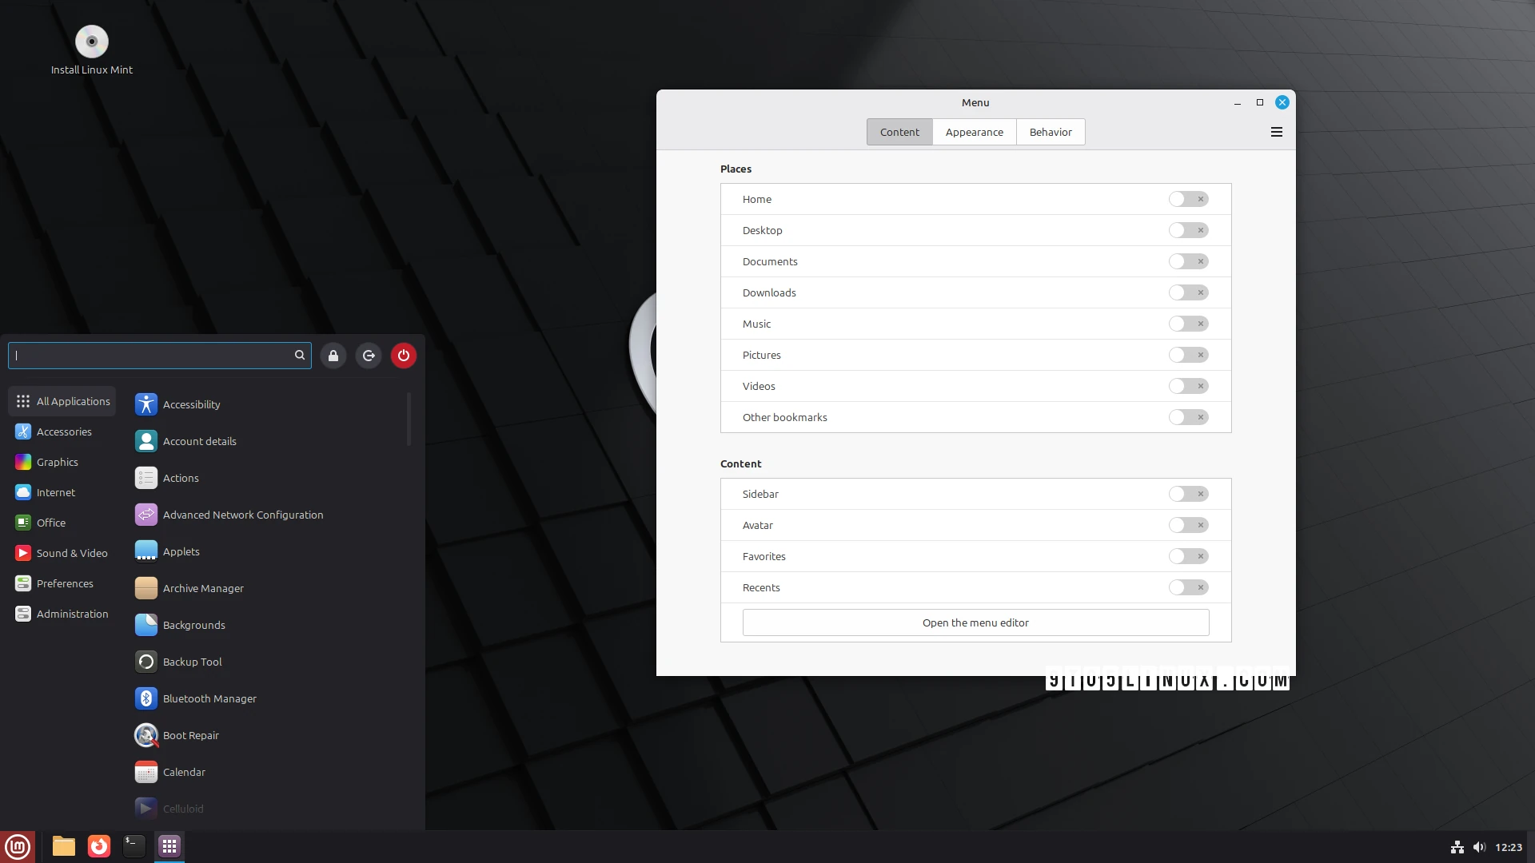Click the Open the menu editor button

pyautogui.click(x=975, y=622)
